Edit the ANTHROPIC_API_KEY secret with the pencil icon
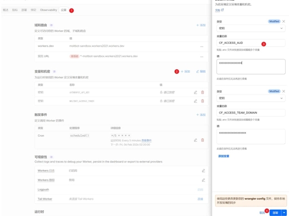The height and width of the screenshot is (216, 289). coord(195,92)
